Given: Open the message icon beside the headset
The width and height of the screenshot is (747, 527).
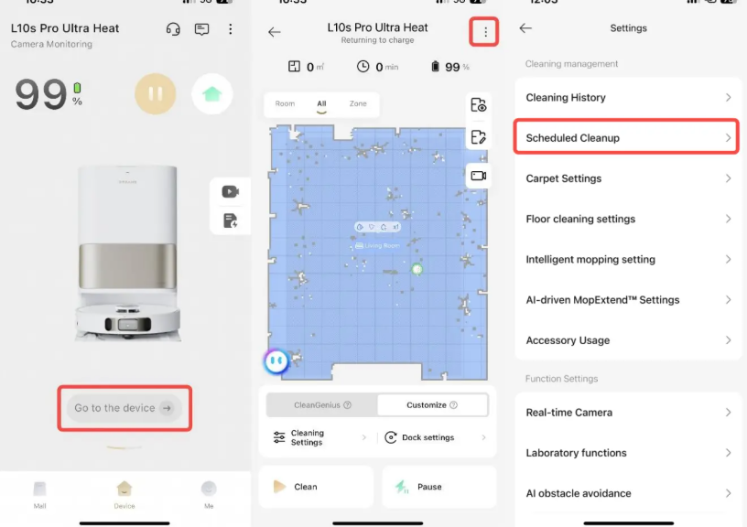Looking at the screenshot, I should pos(201,29).
